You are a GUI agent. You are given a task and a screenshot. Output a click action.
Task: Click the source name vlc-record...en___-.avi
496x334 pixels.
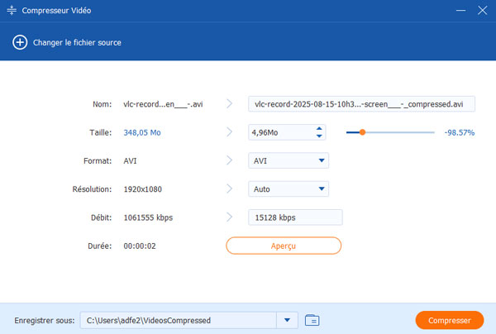[163, 104]
